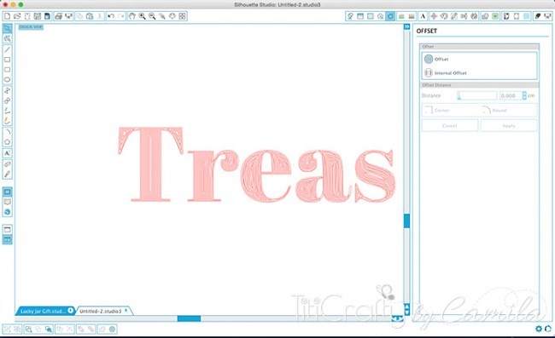The width and height of the screenshot is (555, 338).
Task: Open the Send to Silhouette icon
Action: pyautogui.click(x=547, y=16)
